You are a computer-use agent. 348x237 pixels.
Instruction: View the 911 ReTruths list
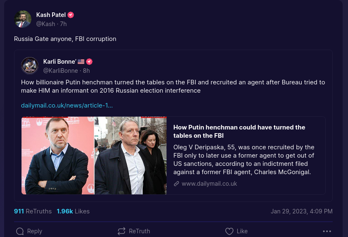pyautogui.click(x=33, y=211)
